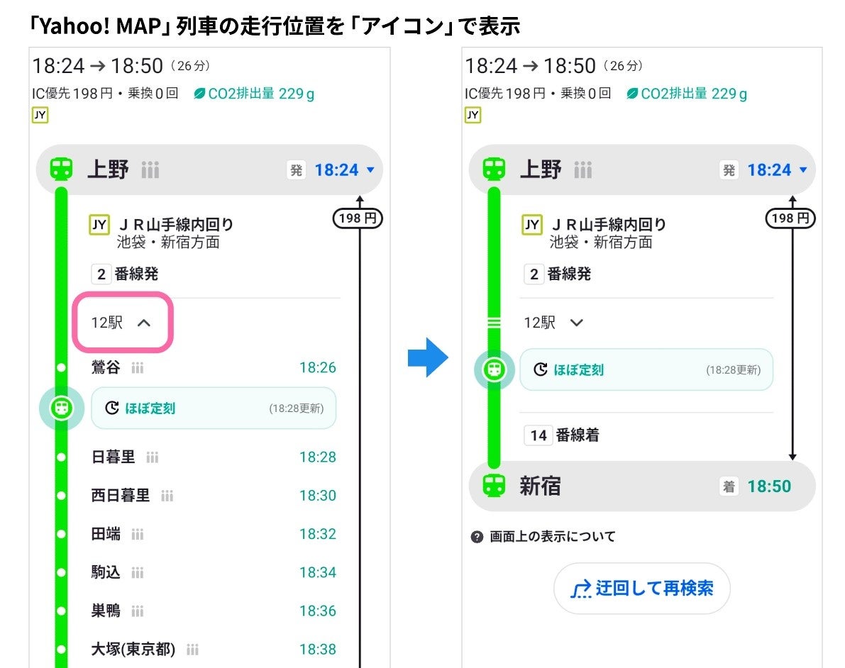This screenshot has width=845, height=668.
Task: Click congestion icon next to 西日暮里
Action: pyautogui.click(x=167, y=496)
